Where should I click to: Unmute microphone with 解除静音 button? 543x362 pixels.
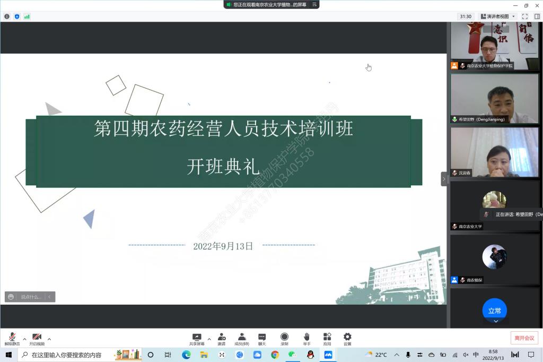click(x=12, y=338)
